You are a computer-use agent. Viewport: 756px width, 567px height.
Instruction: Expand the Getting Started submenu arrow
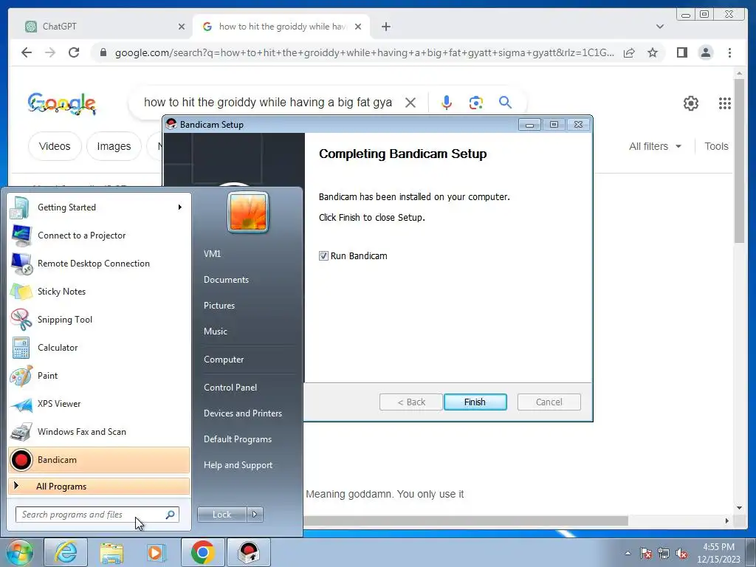(180, 207)
